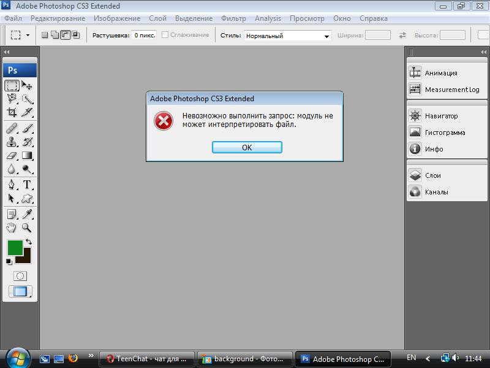Image resolution: width=490 pixels, height=368 pixels.
Task: Select the Crop tool
Action: point(12,112)
